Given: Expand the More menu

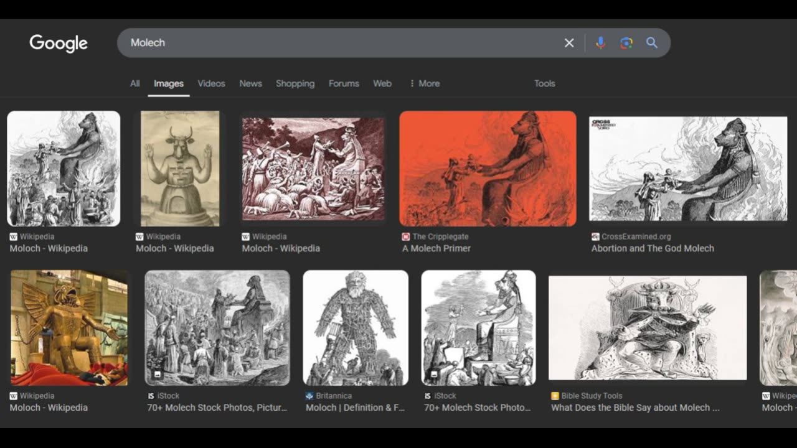Looking at the screenshot, I should [x=425, y=83].
